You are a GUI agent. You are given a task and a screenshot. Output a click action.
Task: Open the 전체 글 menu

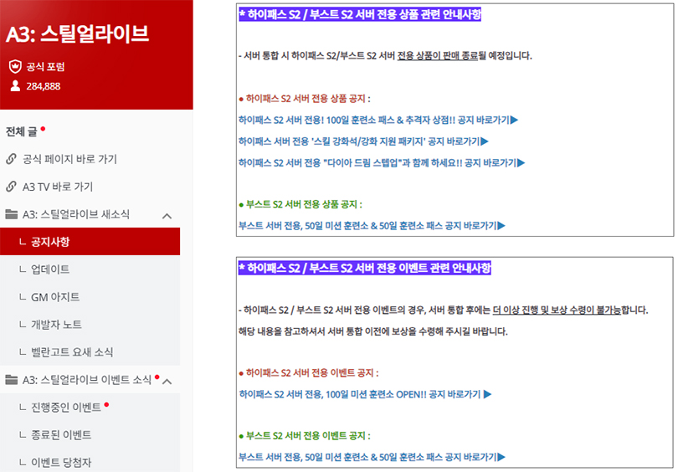point(22,131)
